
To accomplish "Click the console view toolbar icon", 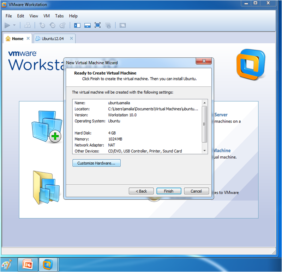I will (x=123, y=25).
